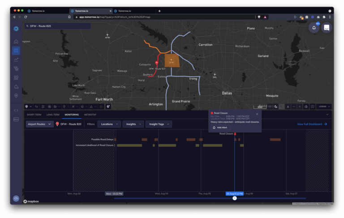Click the Tomorrow.io logo in sidebar
The width and height of the screenshot is (344, 218).
click(16, 29)
